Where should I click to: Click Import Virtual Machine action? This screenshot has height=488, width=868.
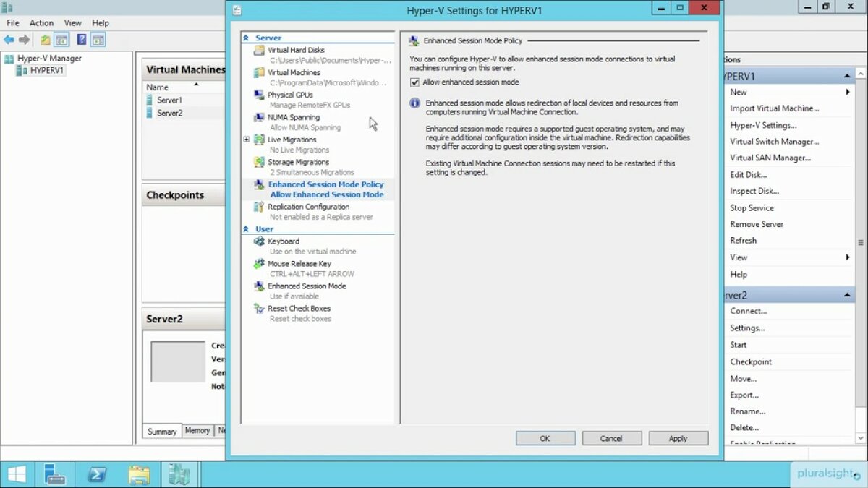pyautogui.click(x=774, y=108)
